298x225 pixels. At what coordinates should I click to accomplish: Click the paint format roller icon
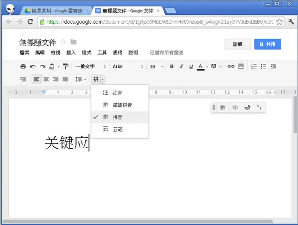[66, 66]
